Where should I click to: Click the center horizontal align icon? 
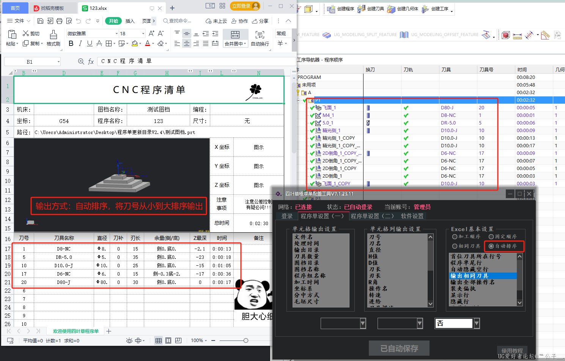[x=186, y=44]
